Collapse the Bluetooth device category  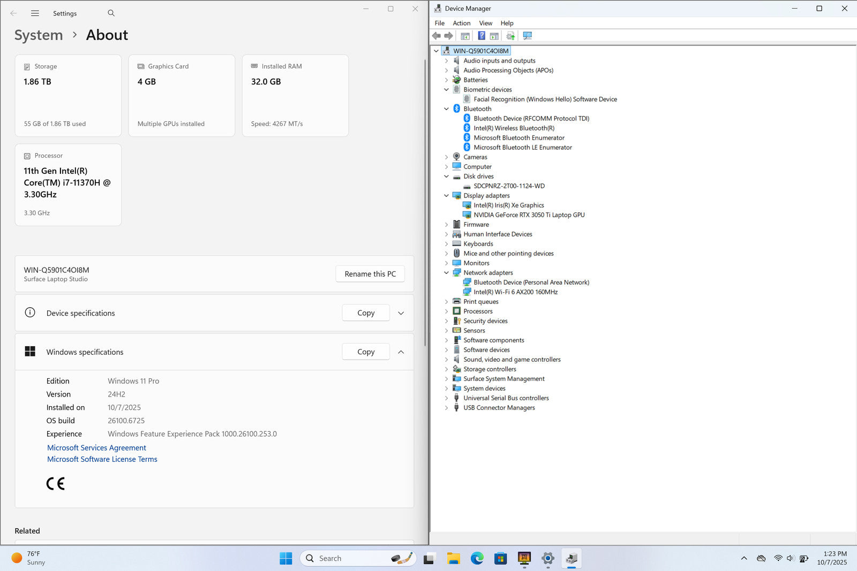(446, 109)
